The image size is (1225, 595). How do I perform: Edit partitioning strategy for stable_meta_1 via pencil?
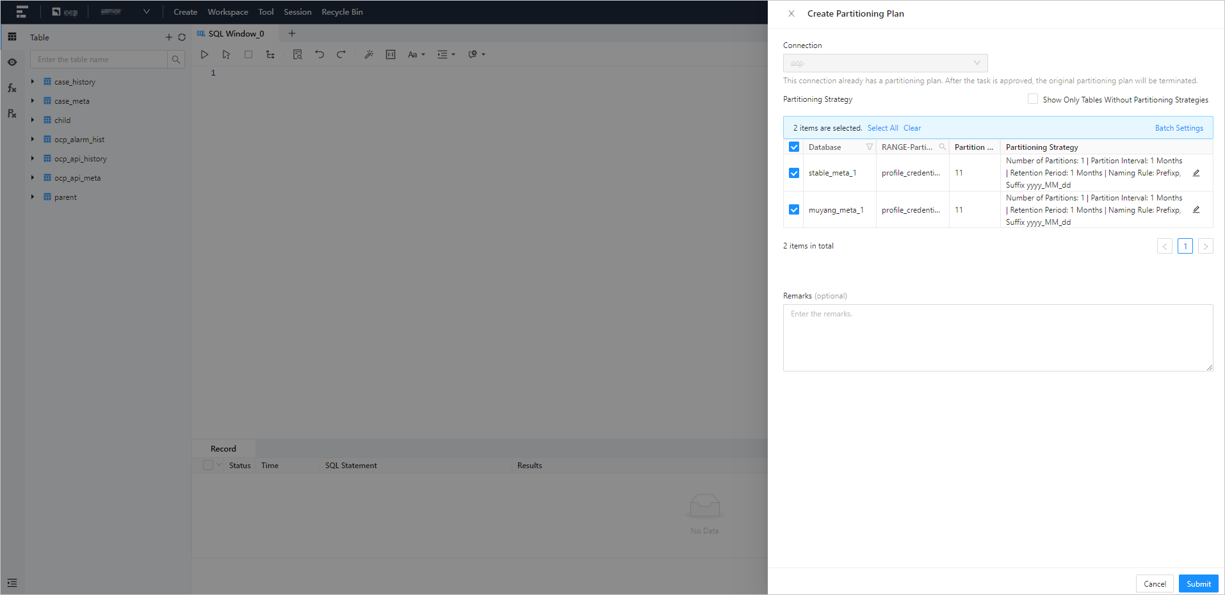(1196, 172)
